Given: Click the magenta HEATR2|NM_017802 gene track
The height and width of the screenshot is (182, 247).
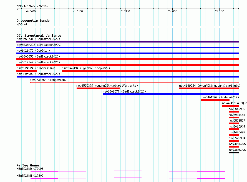Looking at the screenshot, I should click(128, 178).
